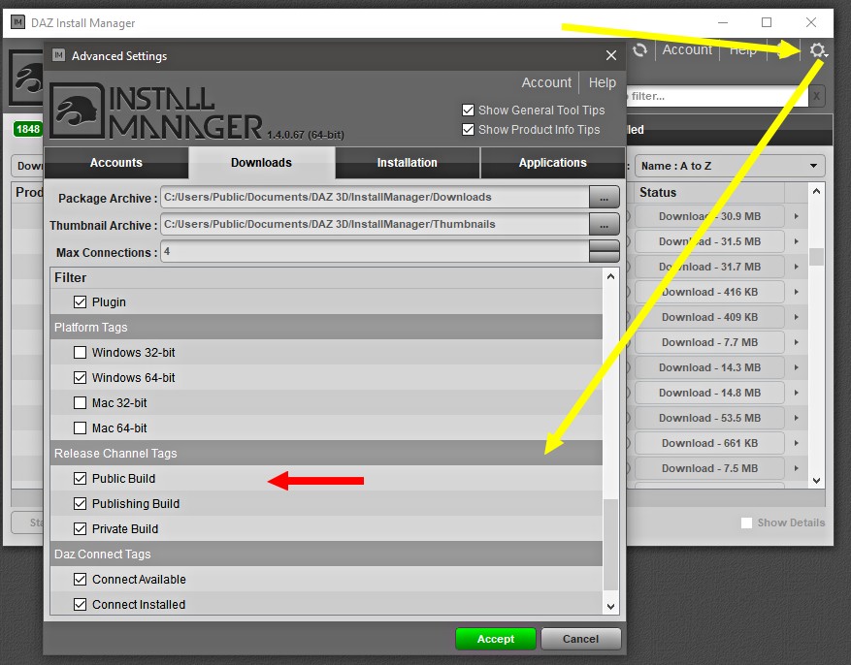Open options arrow beside Download - 53.5 MB
Viewport: 851px width, 665px height.
coord(797,418)
